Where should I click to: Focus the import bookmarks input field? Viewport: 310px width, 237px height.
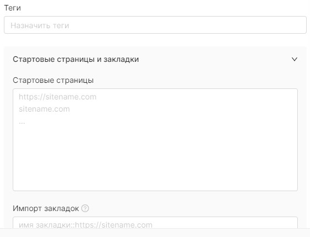(x=155, y=223)
